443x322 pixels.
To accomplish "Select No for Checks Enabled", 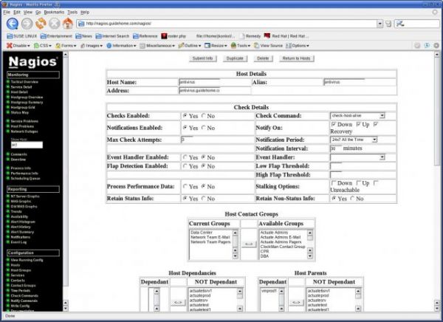I will (x=203, y=117).
